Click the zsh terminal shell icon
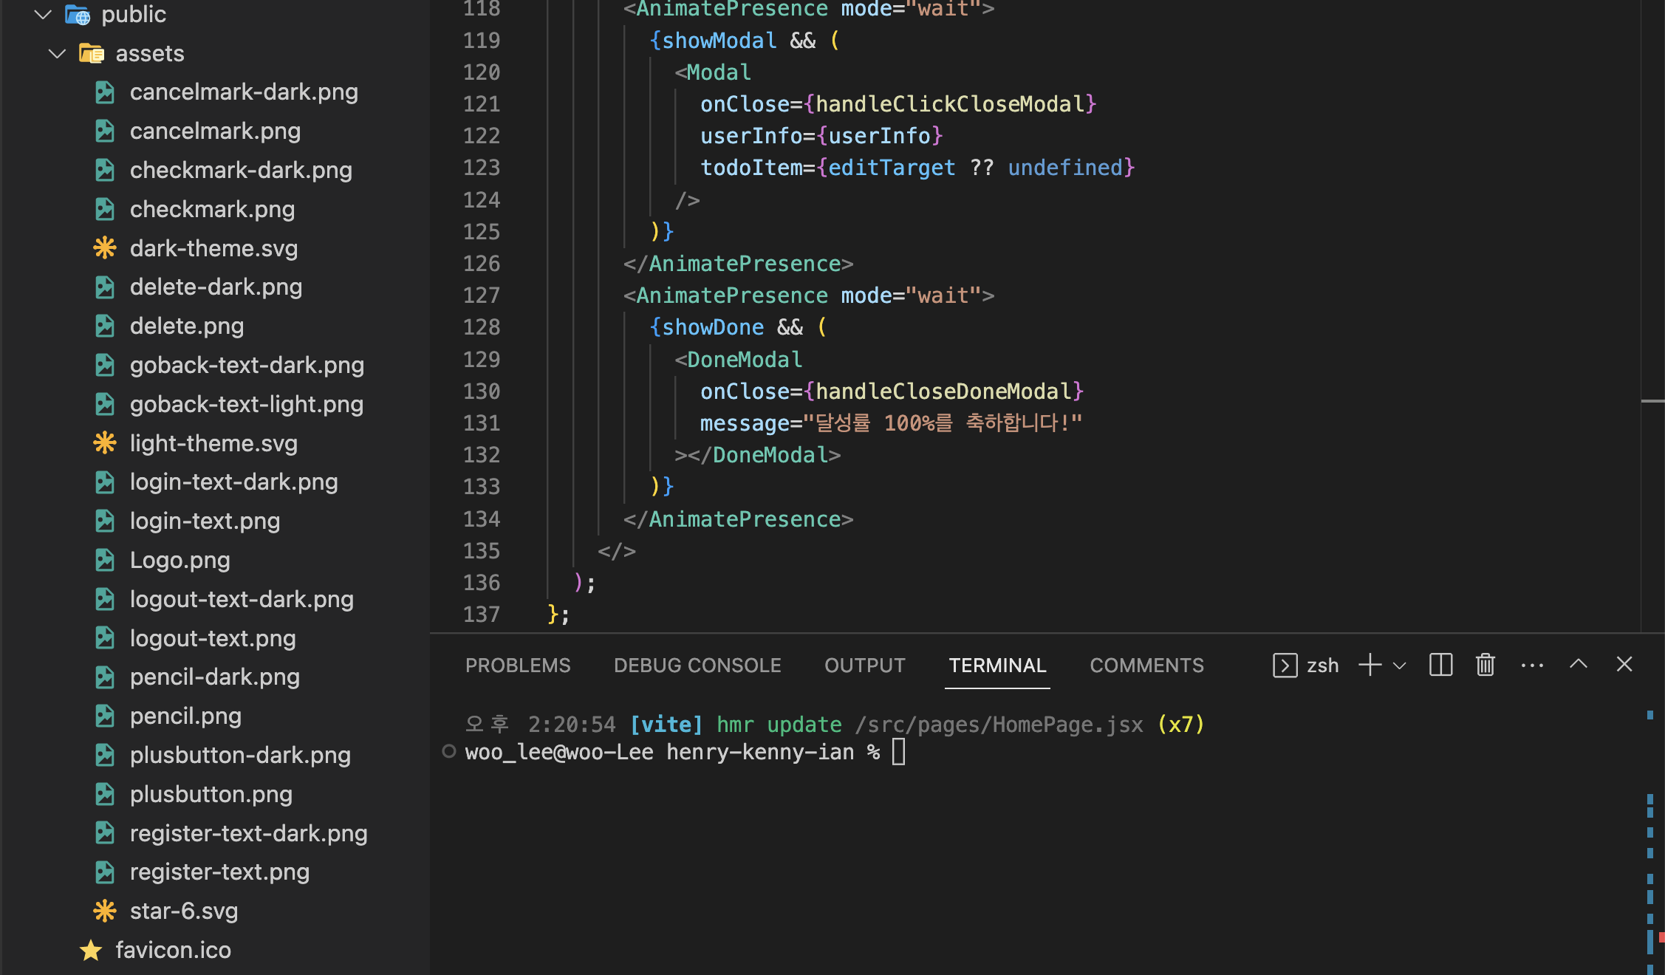Image resolution: width=1665 pixels, height=975 pixels. pyautogui.click(x=1285, y=666)
